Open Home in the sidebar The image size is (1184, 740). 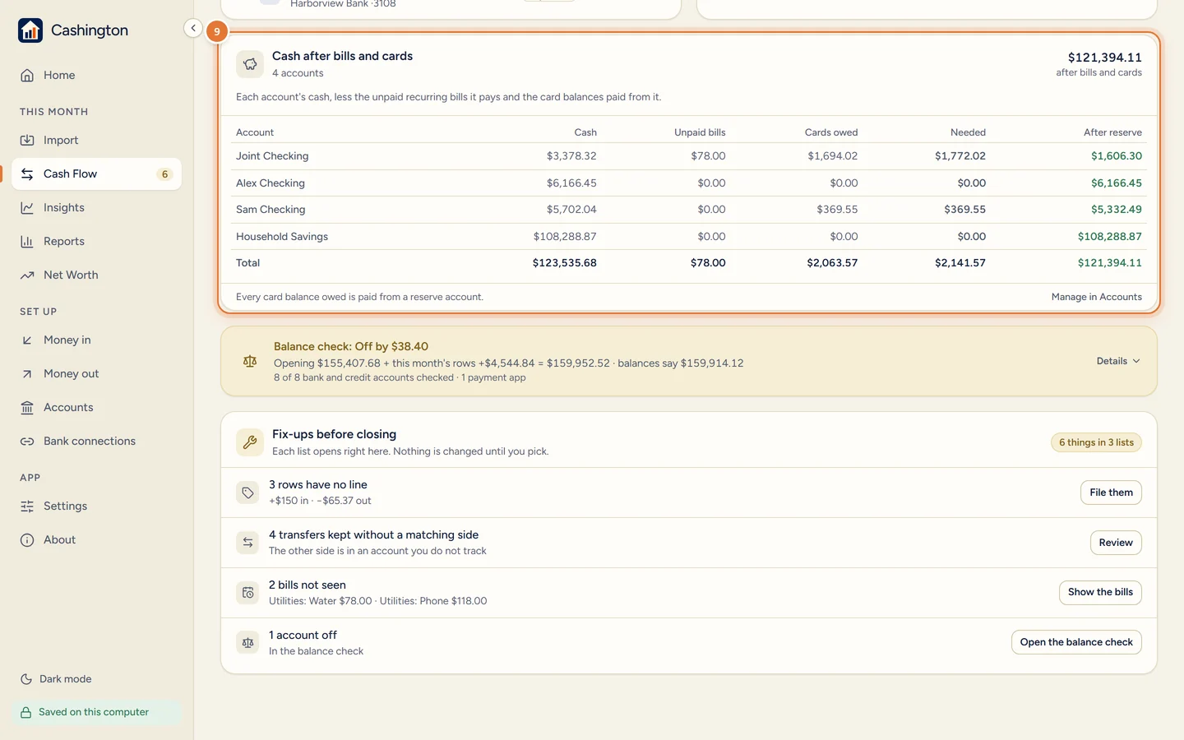point(96,75)
